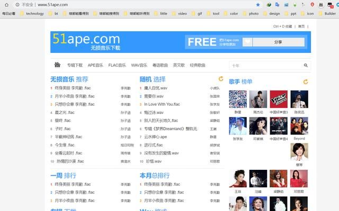Screen dimensions: 339x211
Task: Open the color bookmarks folder
Action: click(231, 14)
